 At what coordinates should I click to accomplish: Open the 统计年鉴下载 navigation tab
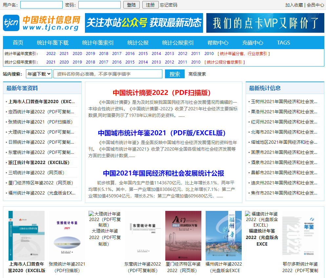coord(52,43)
